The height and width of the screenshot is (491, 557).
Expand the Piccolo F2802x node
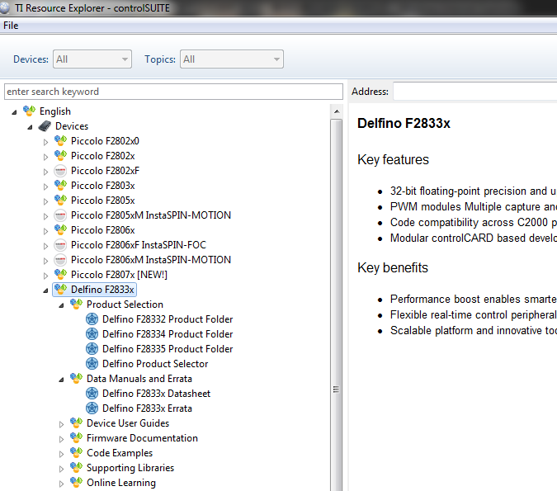45,157
